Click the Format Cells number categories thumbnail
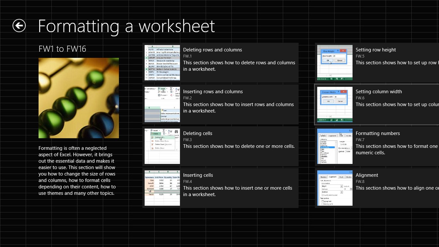Screen dimensions: 439x247 [335, 146]
